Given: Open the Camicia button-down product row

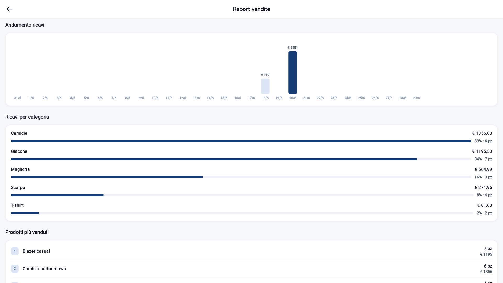Looking at the screenshot, I should pos(251,269).
